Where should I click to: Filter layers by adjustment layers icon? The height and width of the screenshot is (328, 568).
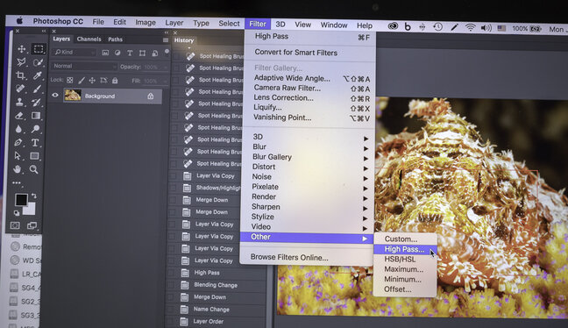point(117,53)
